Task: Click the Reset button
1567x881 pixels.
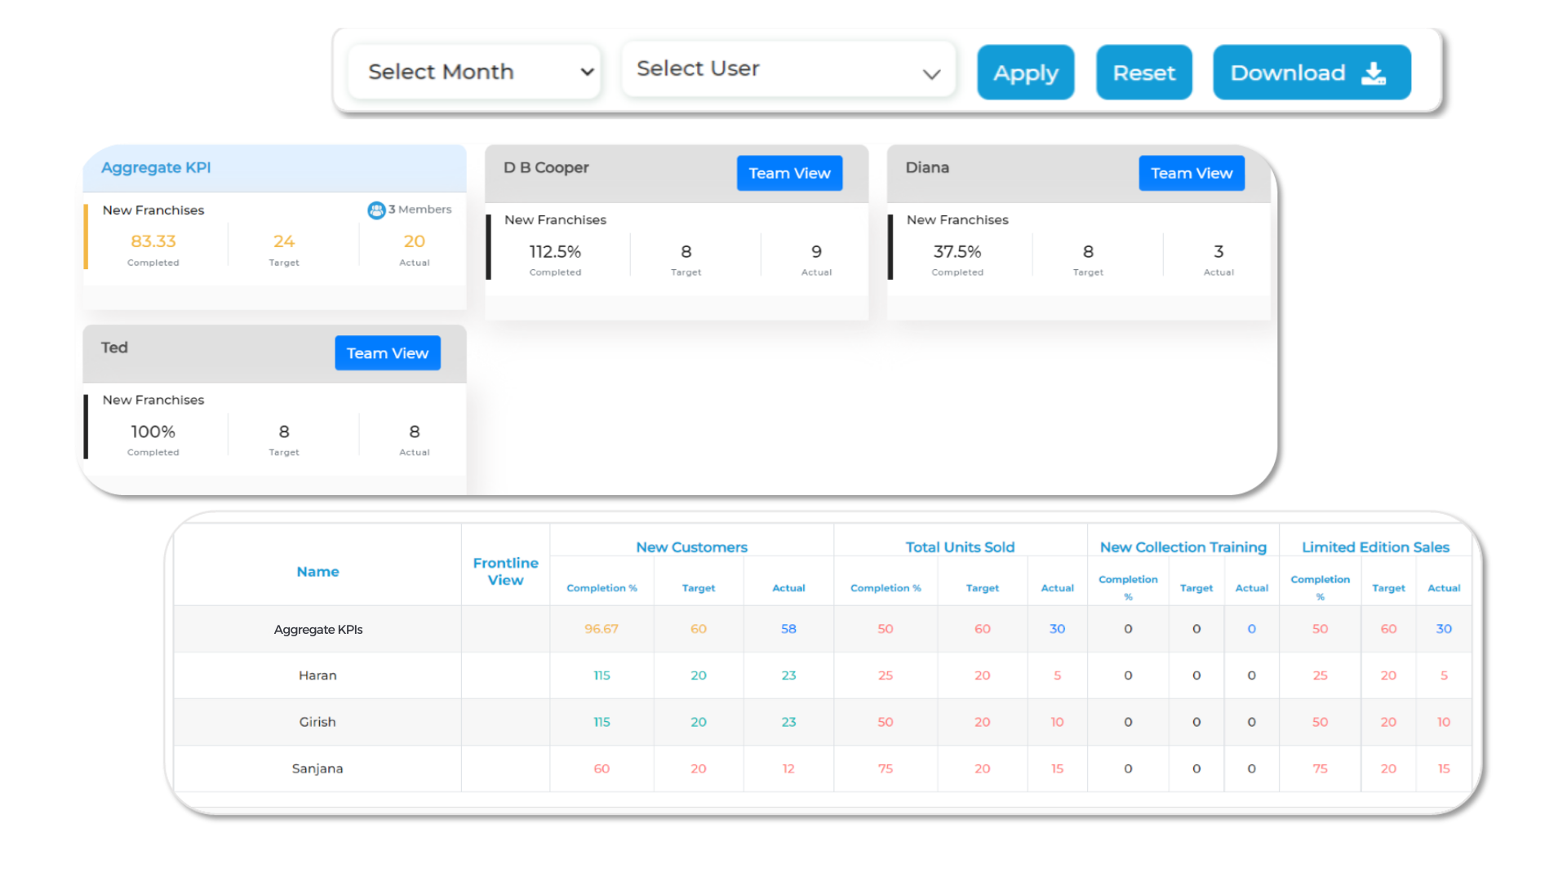Action: pyautogui.click(x=1143, y=73)
